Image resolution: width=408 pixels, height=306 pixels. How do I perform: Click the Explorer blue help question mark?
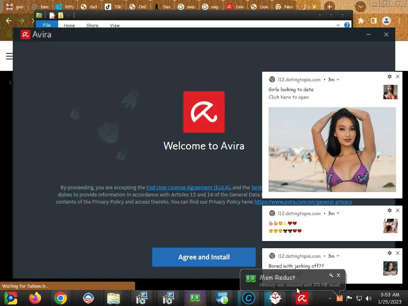347,25
